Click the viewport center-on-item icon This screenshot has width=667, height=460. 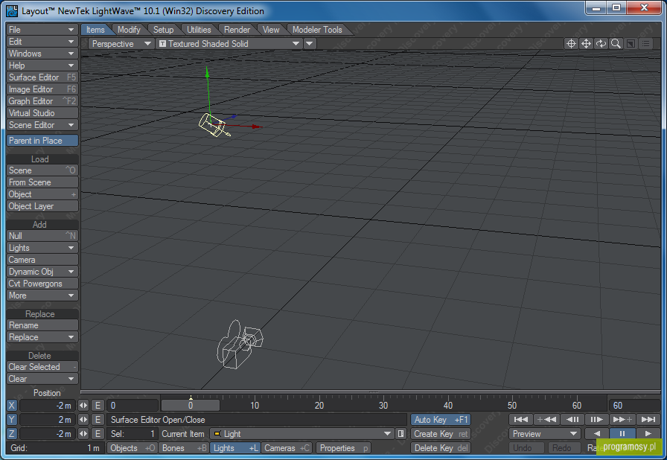571,43
